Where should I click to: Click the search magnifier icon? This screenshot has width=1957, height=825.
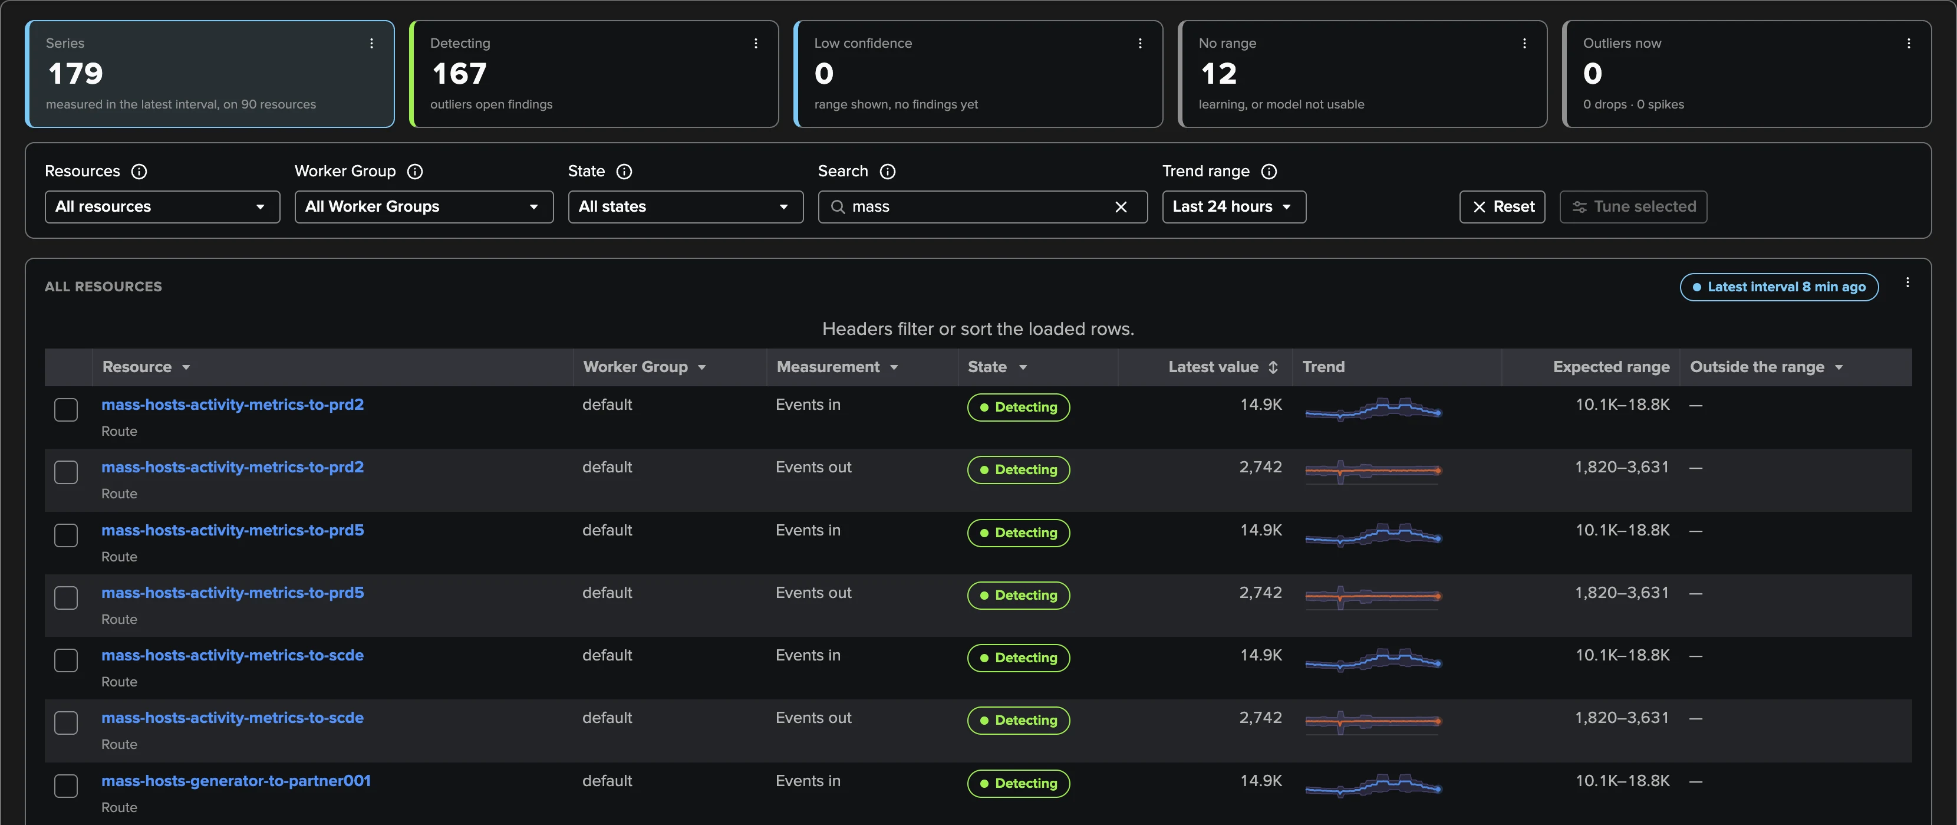838,207
